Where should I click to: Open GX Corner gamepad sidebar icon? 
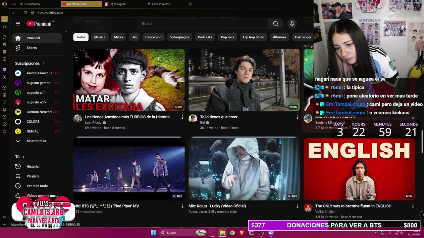point(4,26)
